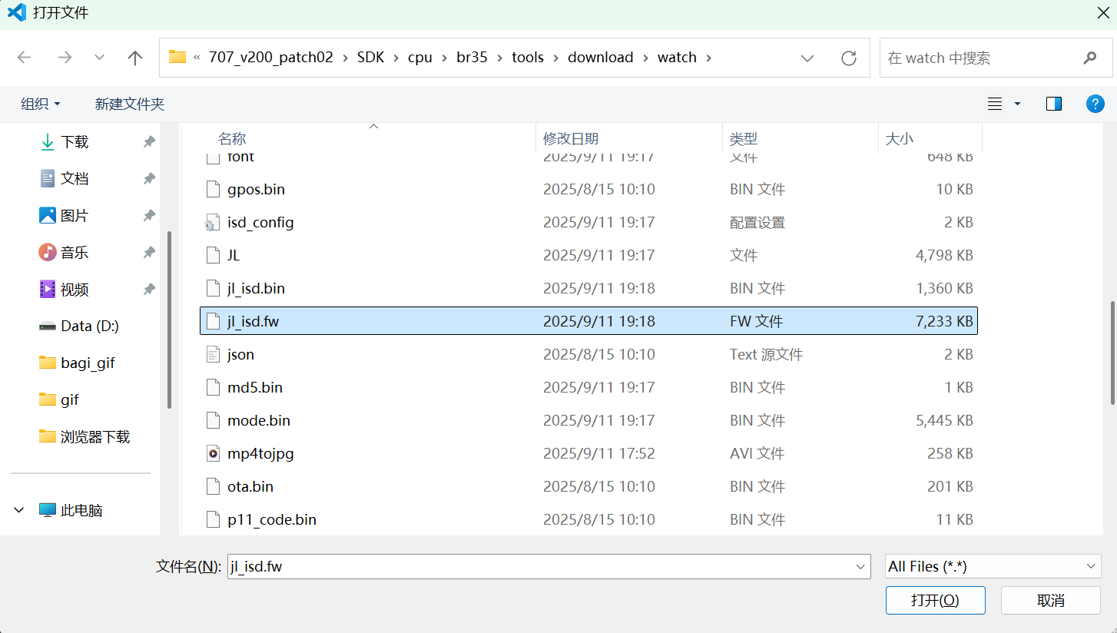Open the view options dropdown arrow

click(1018, 104)
